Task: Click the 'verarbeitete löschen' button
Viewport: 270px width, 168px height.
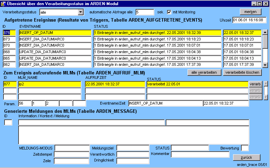Action: coord(242,72)
